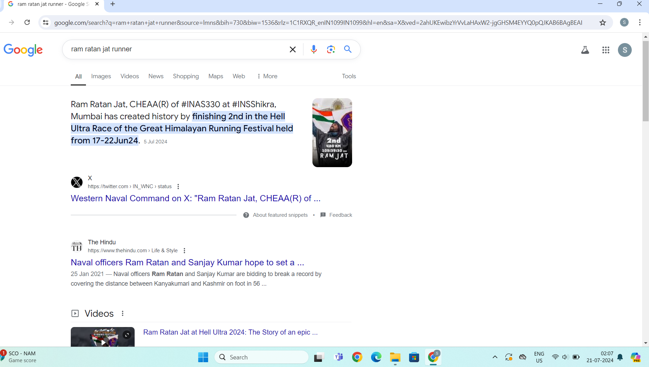Image resolution: width=649 pixels, height=367 pixels.
Task: Open Search Labs flask icon
Action: tap(585, 50)
